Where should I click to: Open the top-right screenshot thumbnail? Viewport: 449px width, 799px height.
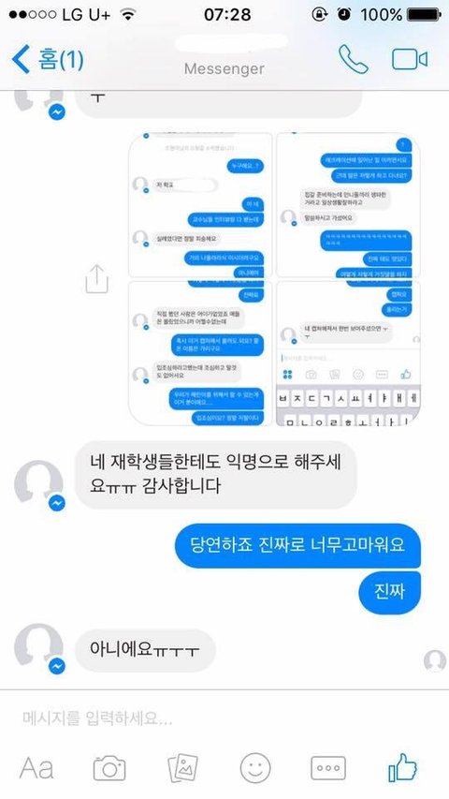click(x=348, y=205)
